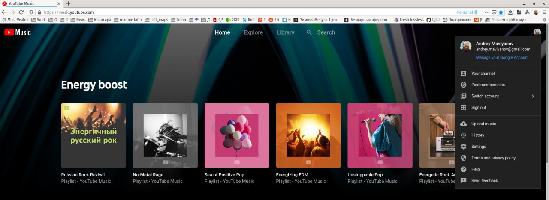Click the Send feedback icon
Viewport: 549px width, 200px height.
click(x=463, y=181)
